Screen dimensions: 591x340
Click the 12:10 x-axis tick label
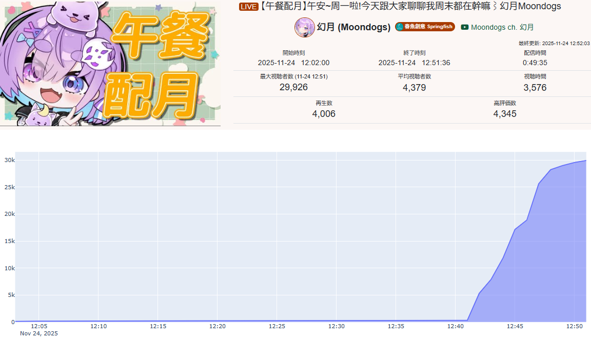pyautogui.click(x=98, y=326)
